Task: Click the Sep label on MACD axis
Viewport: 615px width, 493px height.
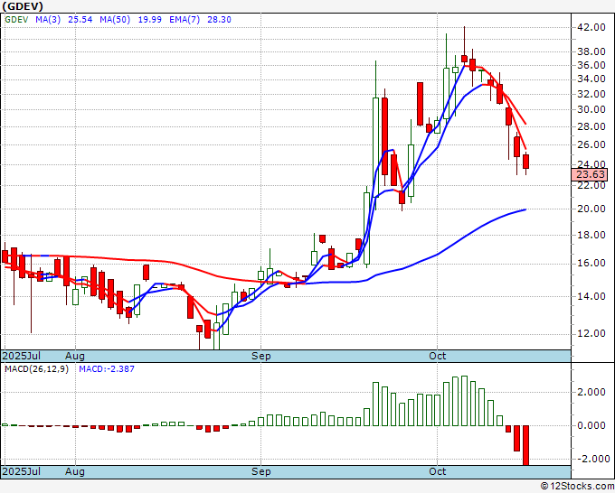Action: 260,471
